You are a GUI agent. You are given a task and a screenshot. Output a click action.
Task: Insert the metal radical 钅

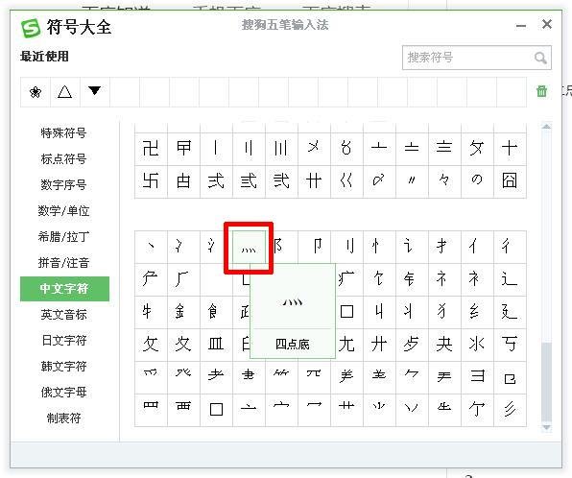point(412,279)
